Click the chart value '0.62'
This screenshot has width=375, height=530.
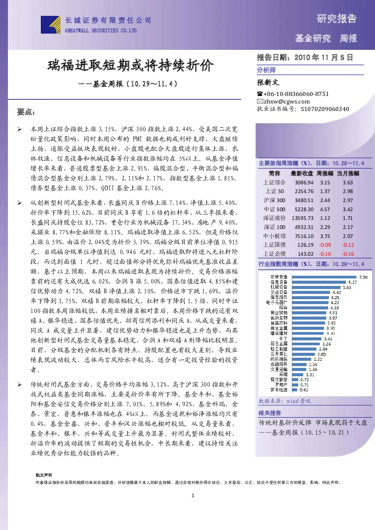304,390
